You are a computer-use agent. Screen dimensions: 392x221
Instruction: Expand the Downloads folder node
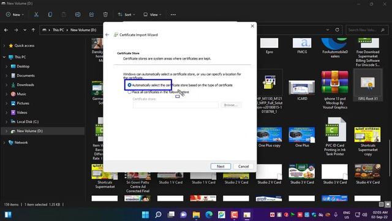[x=7, y=85]
